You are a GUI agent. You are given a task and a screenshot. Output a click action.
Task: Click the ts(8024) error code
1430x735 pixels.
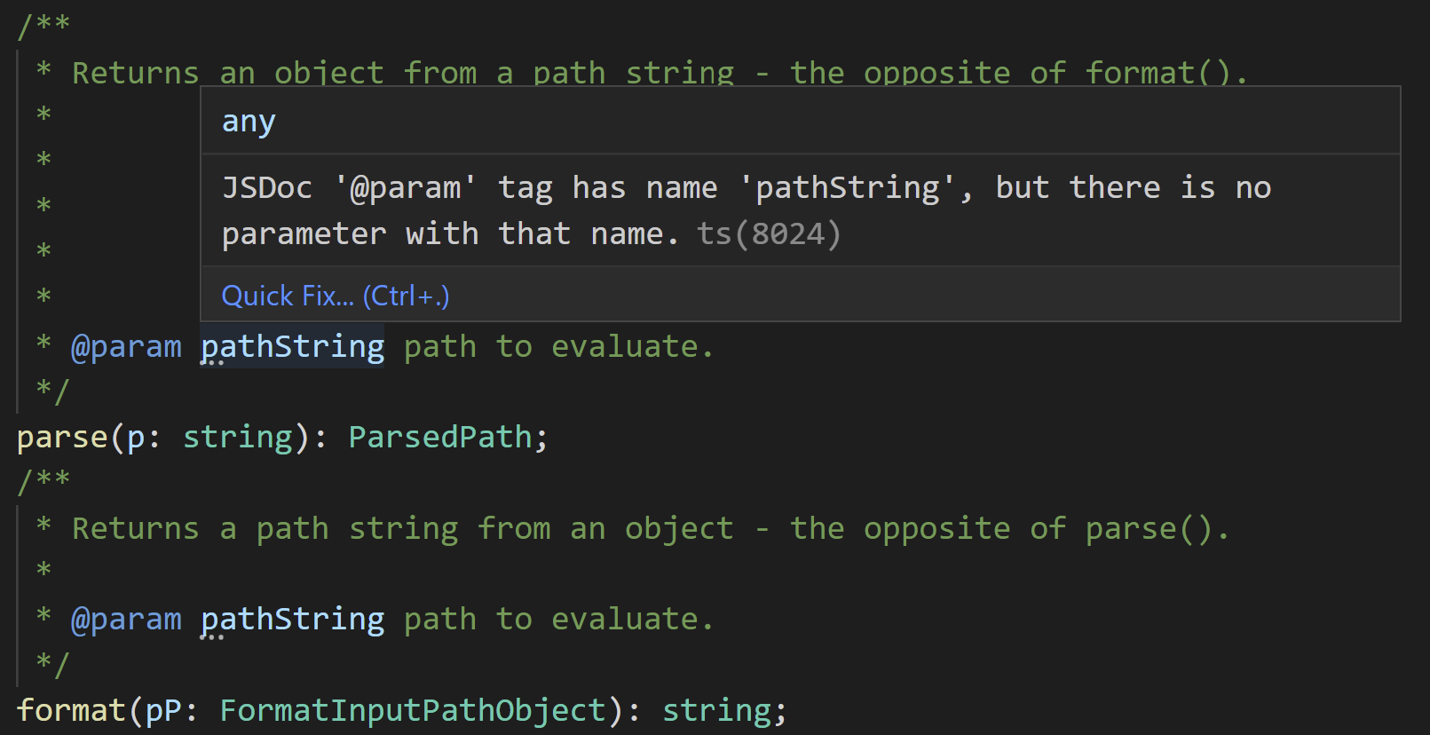coord(769,234)
